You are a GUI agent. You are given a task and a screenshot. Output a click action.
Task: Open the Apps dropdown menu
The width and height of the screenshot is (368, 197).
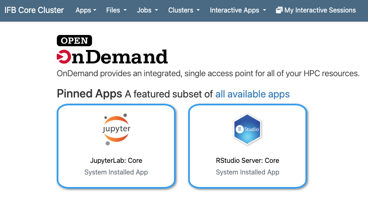(86, 10)
